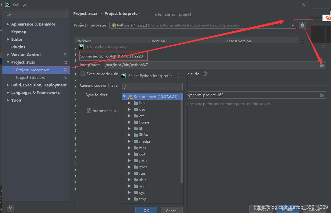Click the Settings help button at the bottom left

point(10,208)
